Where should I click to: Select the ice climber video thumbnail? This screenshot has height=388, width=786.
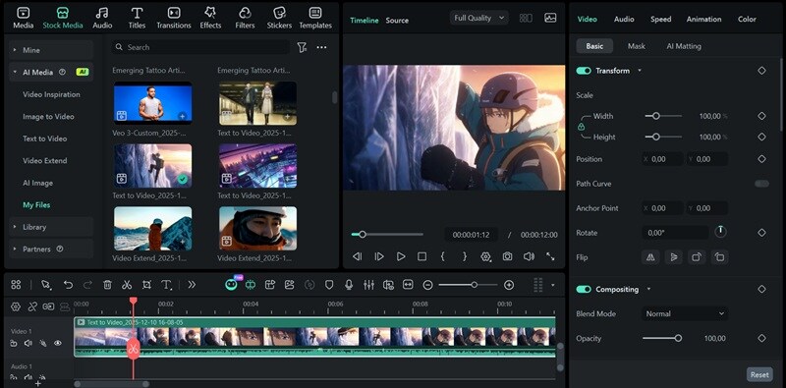(152, 166)
